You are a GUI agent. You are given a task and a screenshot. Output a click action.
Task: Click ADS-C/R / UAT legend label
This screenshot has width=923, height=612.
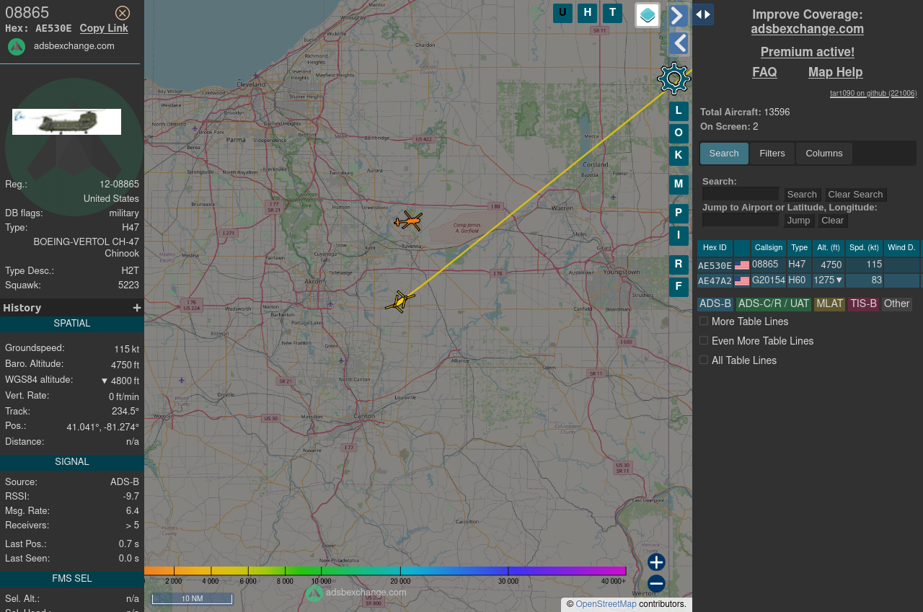[774, 304]
